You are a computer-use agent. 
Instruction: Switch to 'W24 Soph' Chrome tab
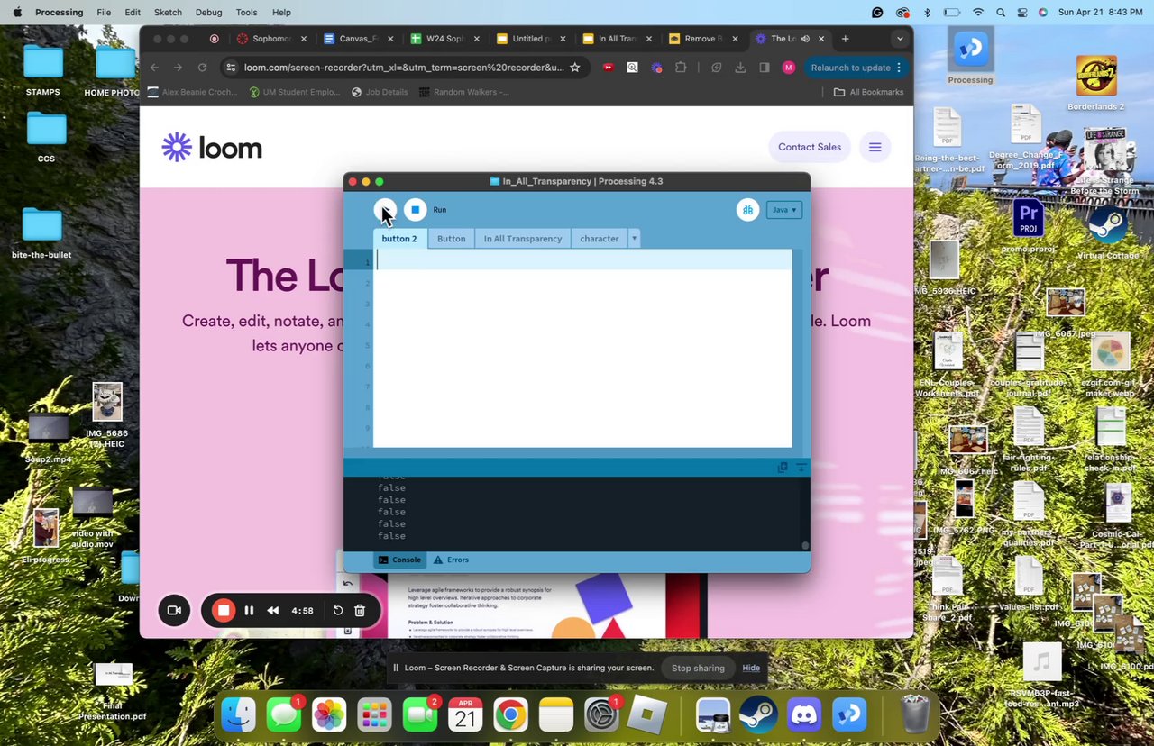[444, 39]
